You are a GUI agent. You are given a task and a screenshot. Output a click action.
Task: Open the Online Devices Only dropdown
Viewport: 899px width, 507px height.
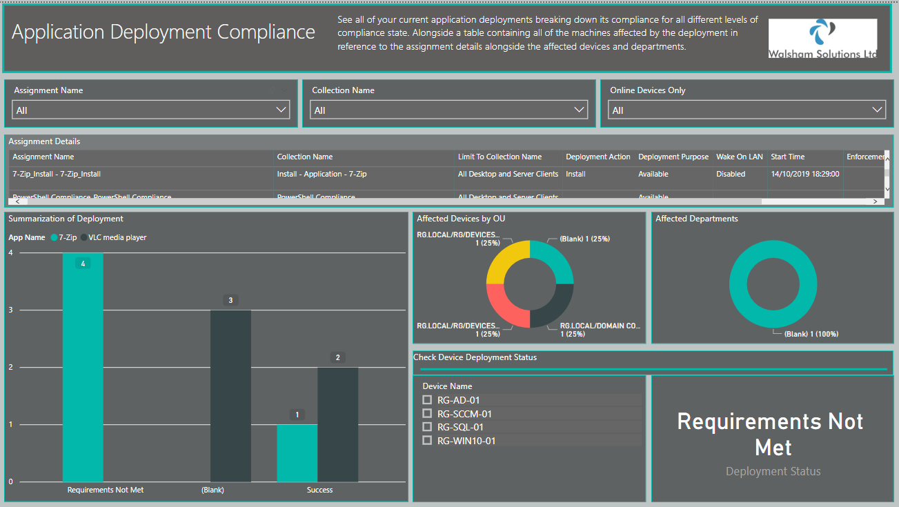point(747,110)
